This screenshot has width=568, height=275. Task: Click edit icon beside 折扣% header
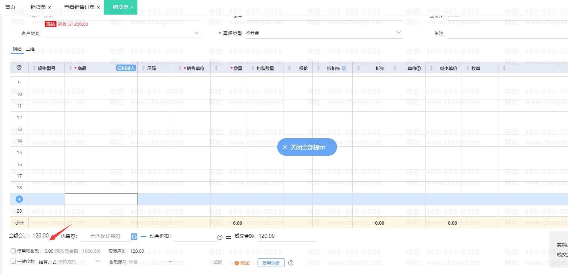point(344,68)
